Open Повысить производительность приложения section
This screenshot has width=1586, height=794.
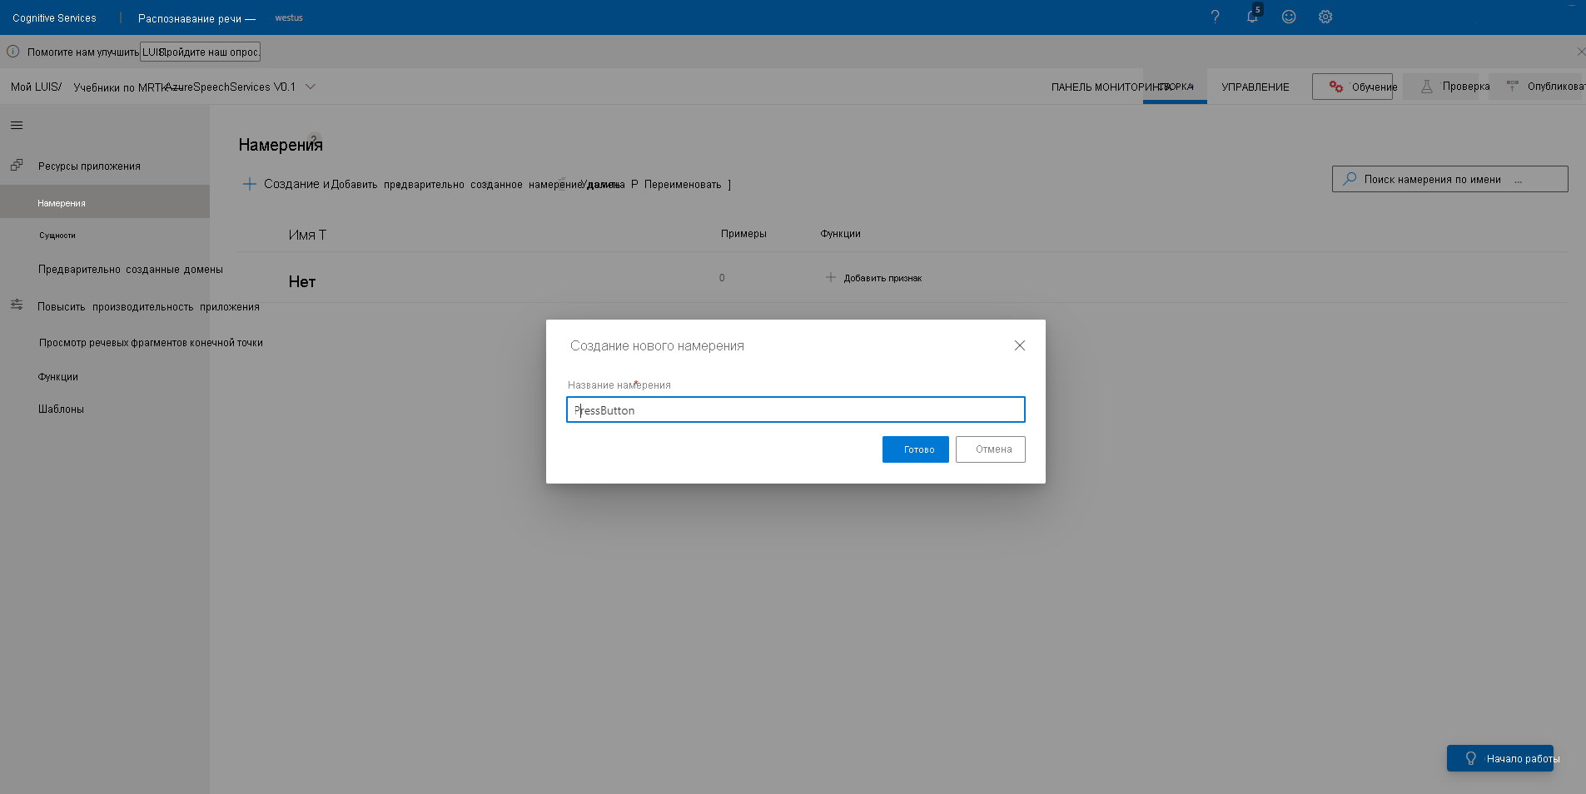coord(148,307)
